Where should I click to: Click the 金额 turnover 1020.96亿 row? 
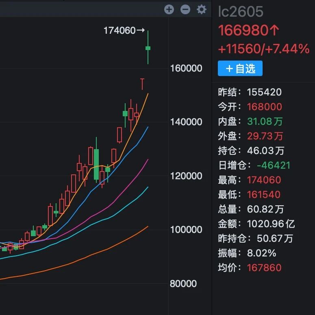pyautogui.click(x=256, y=224)
